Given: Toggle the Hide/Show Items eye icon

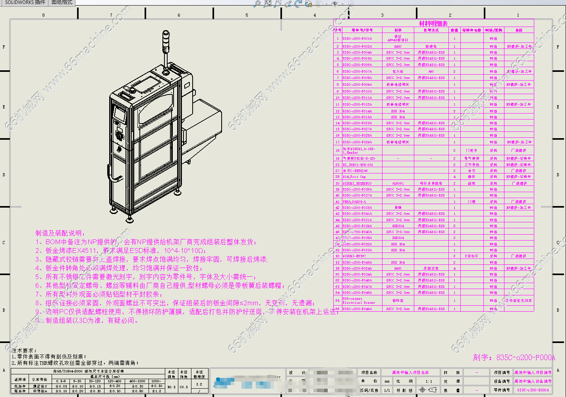Looking at the screenshot, I should [x=334, y=4].
